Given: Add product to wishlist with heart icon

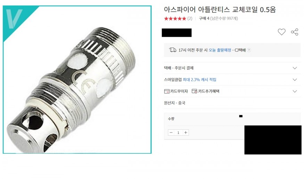Looking at the screenshot, I should coord(281,32).
